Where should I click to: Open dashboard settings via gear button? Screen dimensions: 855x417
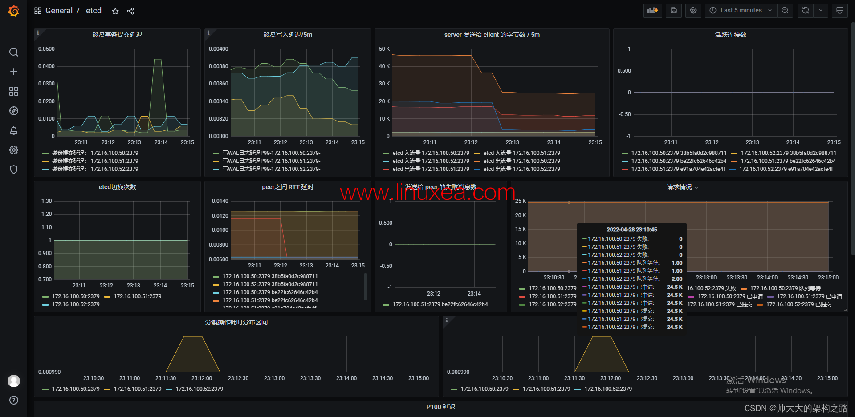(693, 10)
